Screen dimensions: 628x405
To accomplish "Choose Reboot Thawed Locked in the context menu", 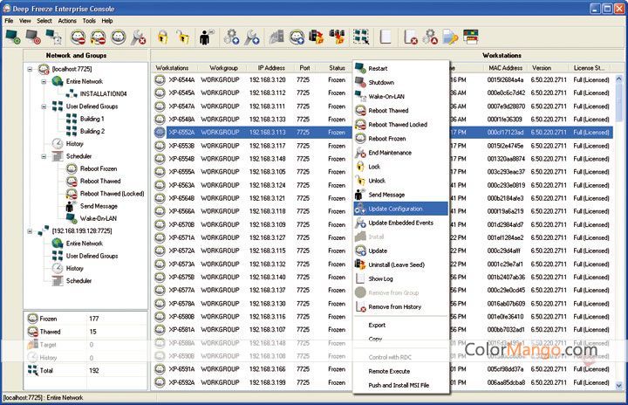I will pyautogui.click(x=400, y=124).
